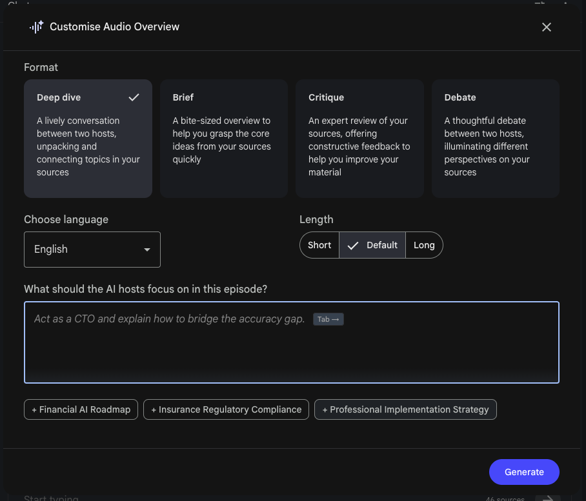Set length to Default
Image resolution: width=586 pixels, height=501 pixels.
(x=372, y=245)
